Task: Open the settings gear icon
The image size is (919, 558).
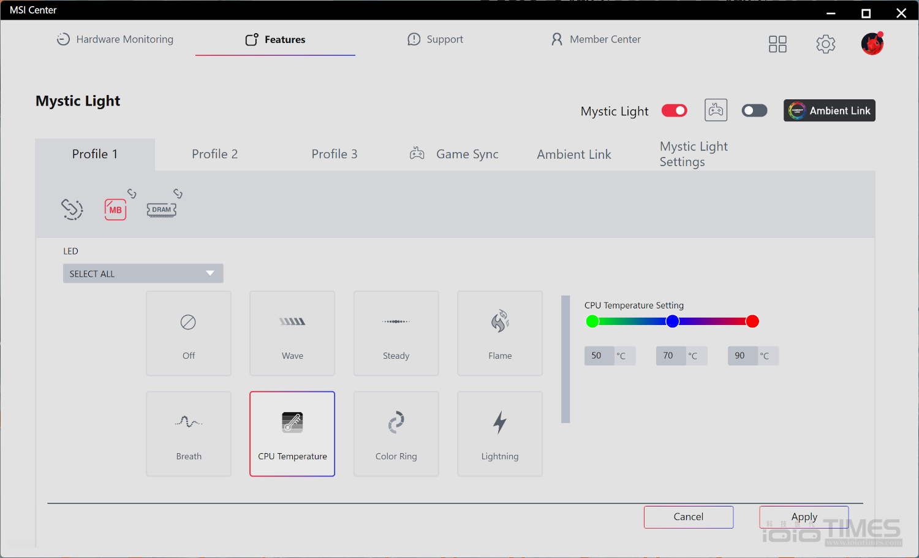Action: click(x=825, y=44)
